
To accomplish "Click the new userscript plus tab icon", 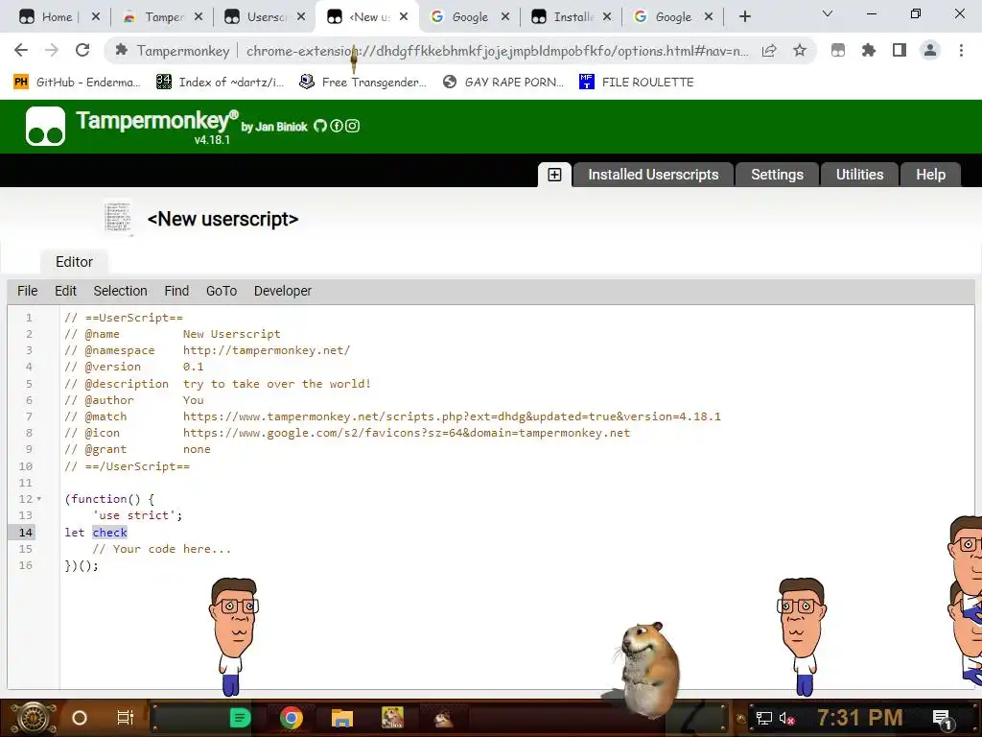I will [554, 175].
